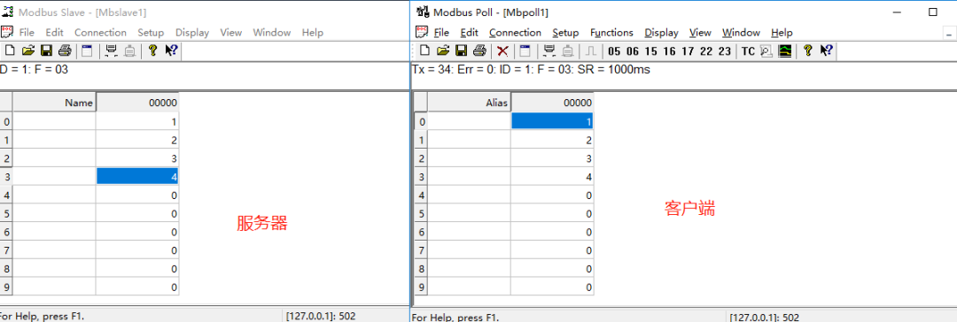The image size is (957, 322).
Task: Click red X delete icon in Modbus Poll
Action: [503, 50]
